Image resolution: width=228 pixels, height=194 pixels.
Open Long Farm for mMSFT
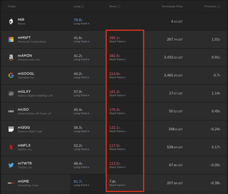pos(81,41)
